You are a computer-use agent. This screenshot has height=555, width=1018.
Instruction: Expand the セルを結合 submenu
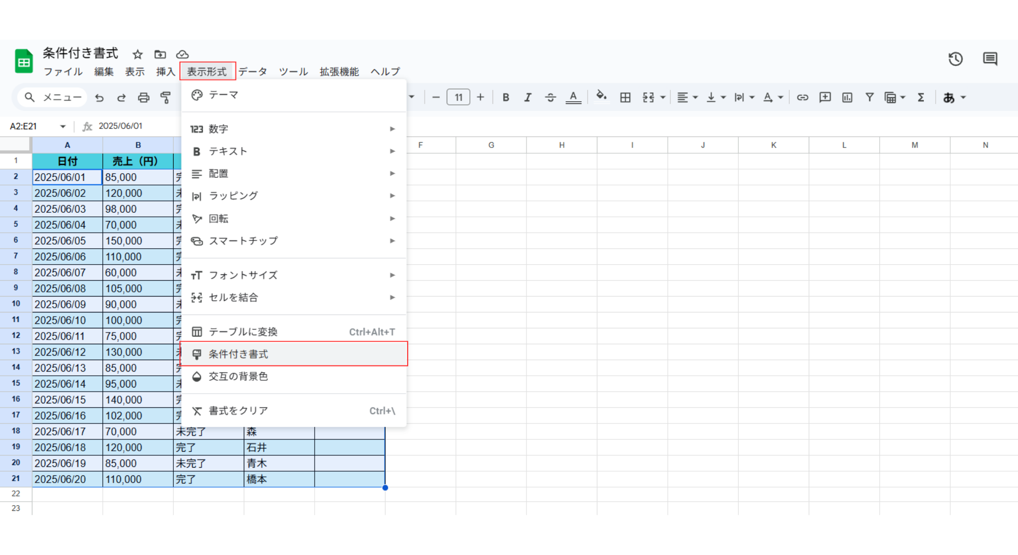294,298
